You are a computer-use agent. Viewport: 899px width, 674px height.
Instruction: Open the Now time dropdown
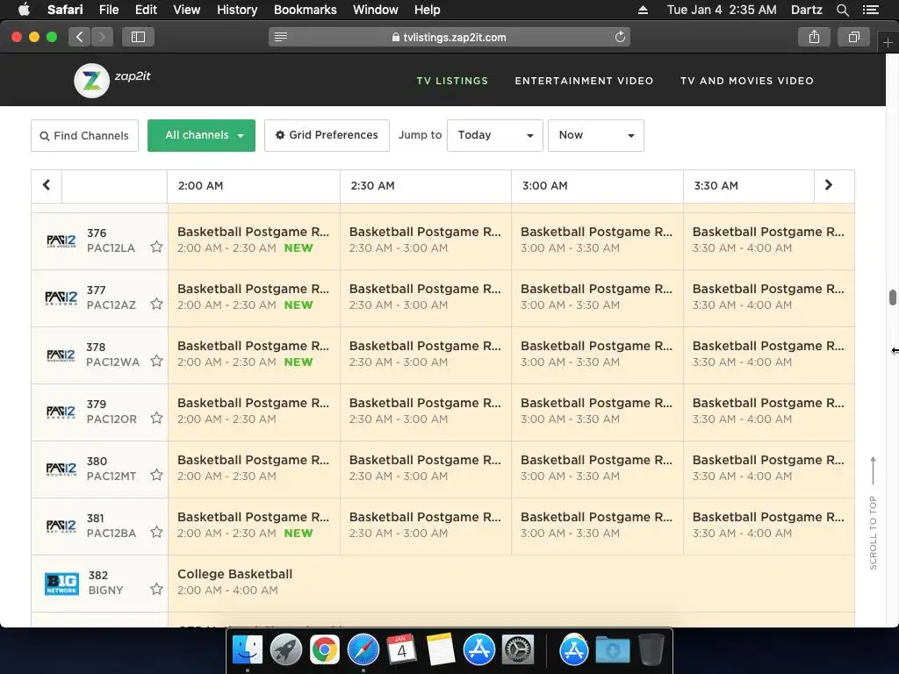pyautogui.click(x=596, y=135)
